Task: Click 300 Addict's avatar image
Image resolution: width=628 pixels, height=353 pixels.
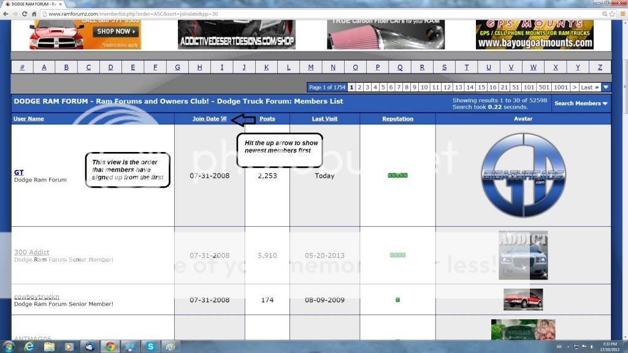Action: (523, 255)
